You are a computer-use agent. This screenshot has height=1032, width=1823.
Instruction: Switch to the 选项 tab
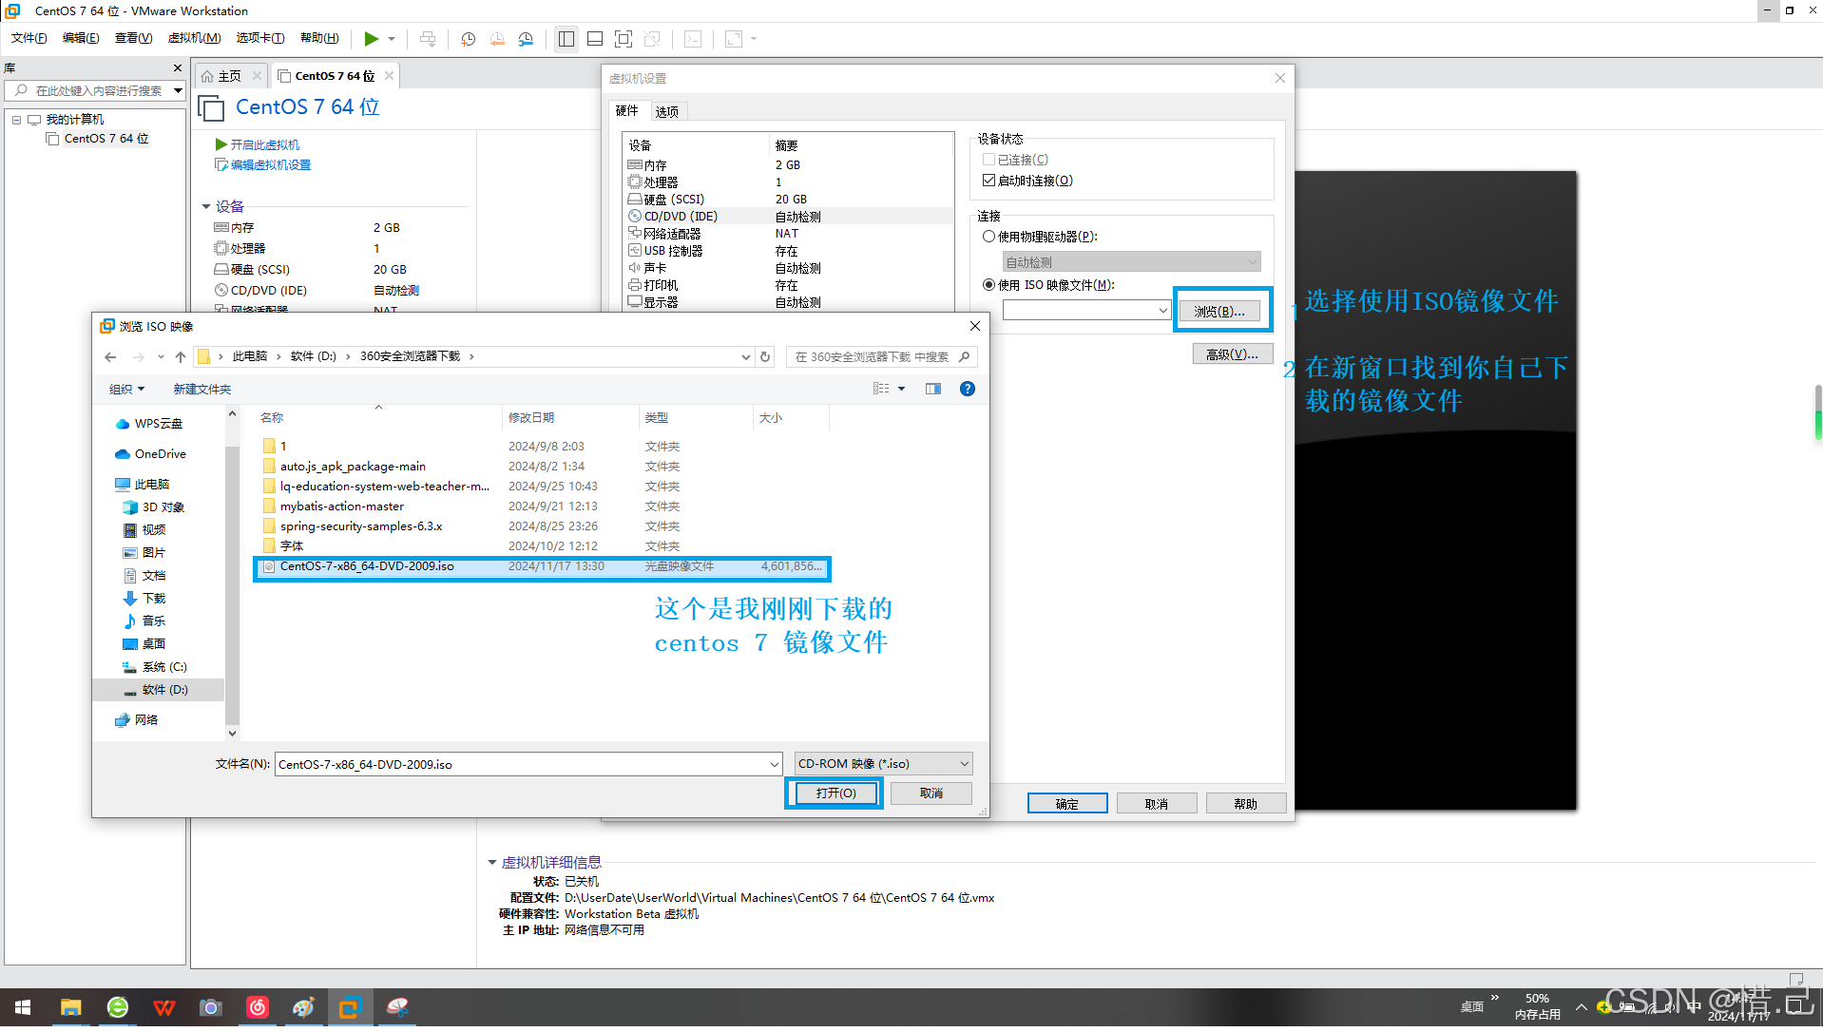pos(666,112)
